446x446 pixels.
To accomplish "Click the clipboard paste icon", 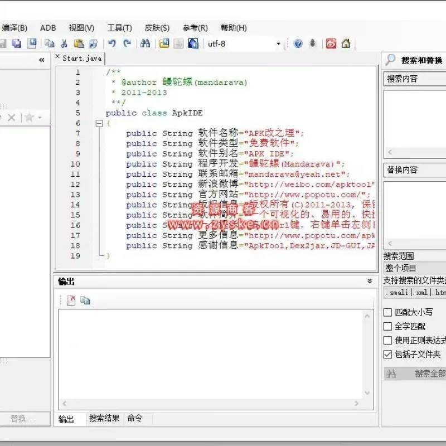I will [x=79, y=43].
